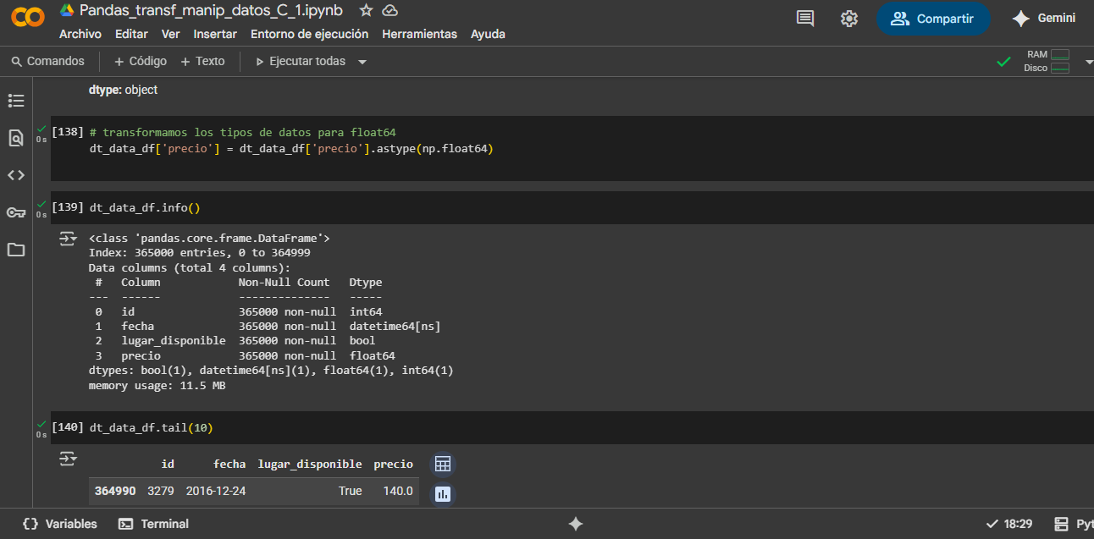1094x539 pixels.
Task: Open Google Drive icon beside notebook title
Action: 67,10
